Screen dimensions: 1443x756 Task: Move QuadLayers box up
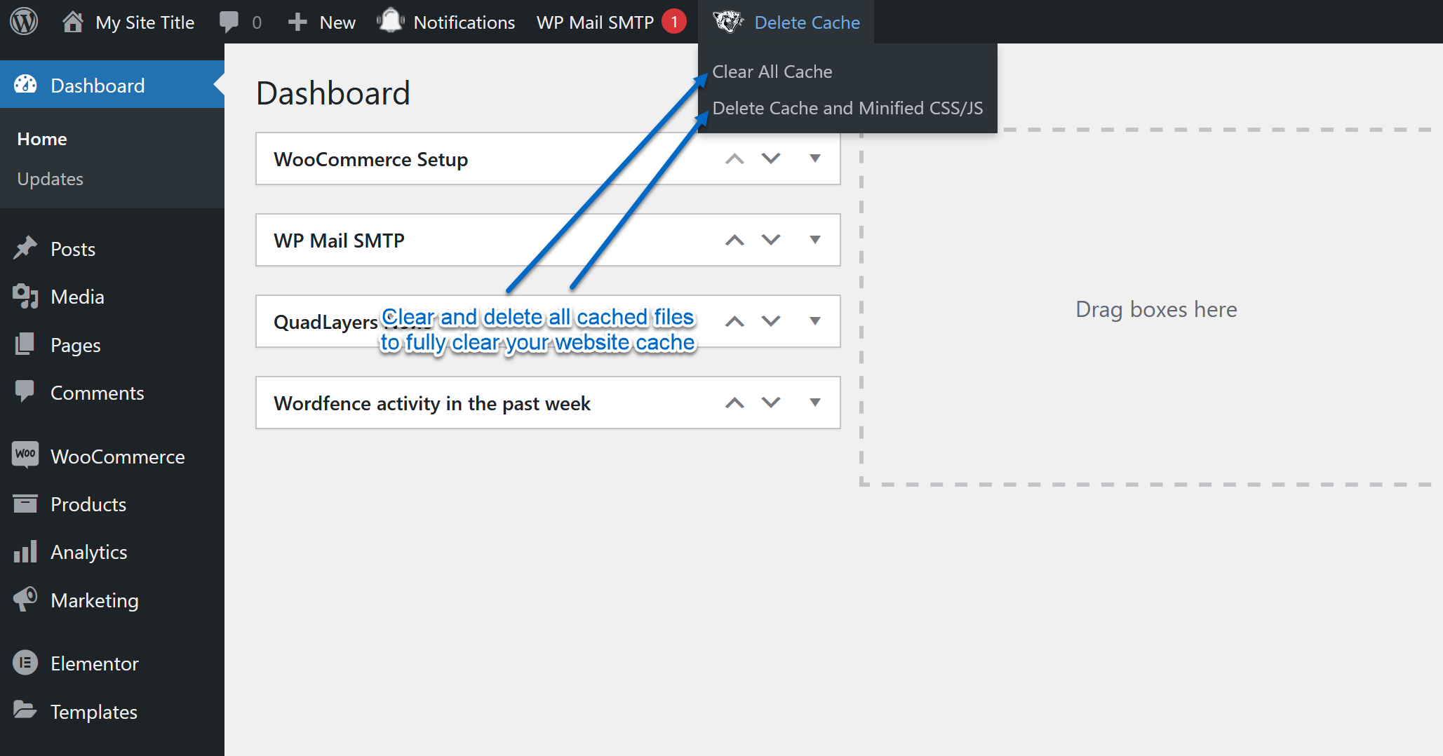[734, 321]
